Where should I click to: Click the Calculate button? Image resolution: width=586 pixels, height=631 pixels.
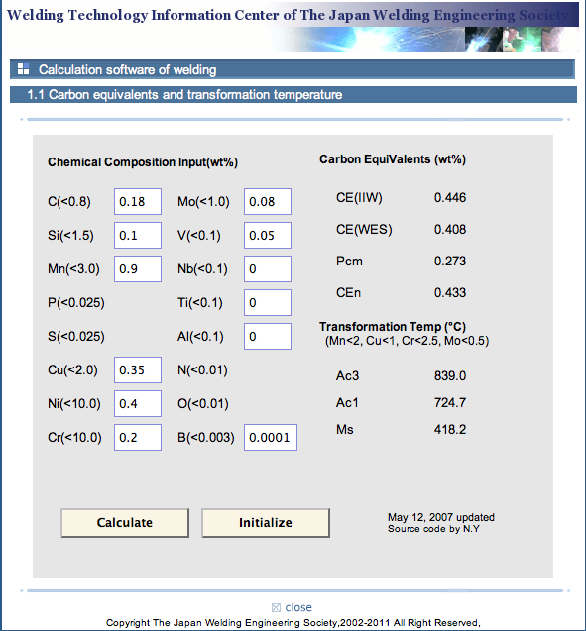(125, 523)
